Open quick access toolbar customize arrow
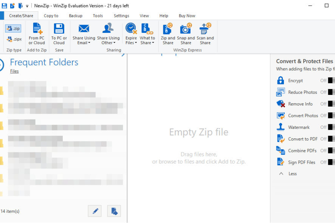Screen dimensions: 335x223 coord(27,6)
